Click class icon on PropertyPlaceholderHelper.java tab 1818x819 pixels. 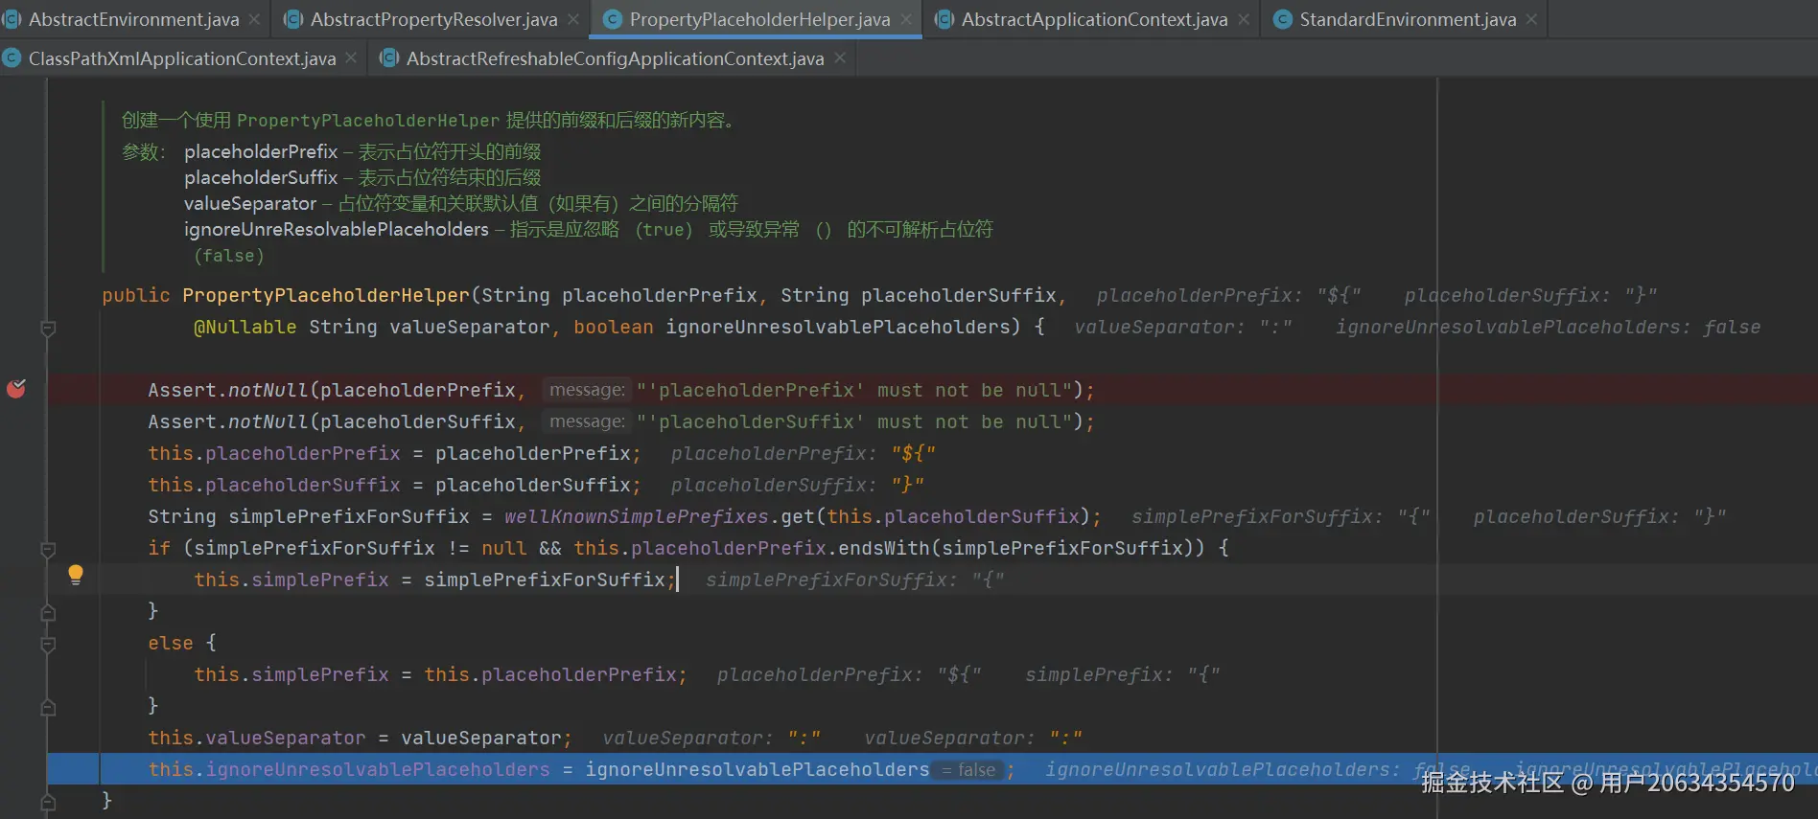pyautogui.click(x=613, y=19)
